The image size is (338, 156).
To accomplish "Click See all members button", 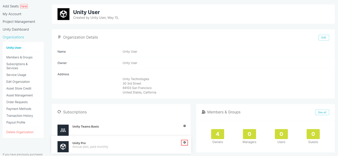I will [322, 113].
